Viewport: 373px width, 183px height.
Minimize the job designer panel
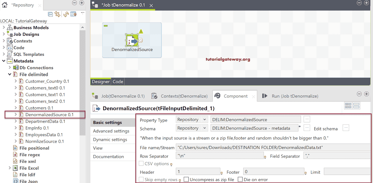point(359,3)
